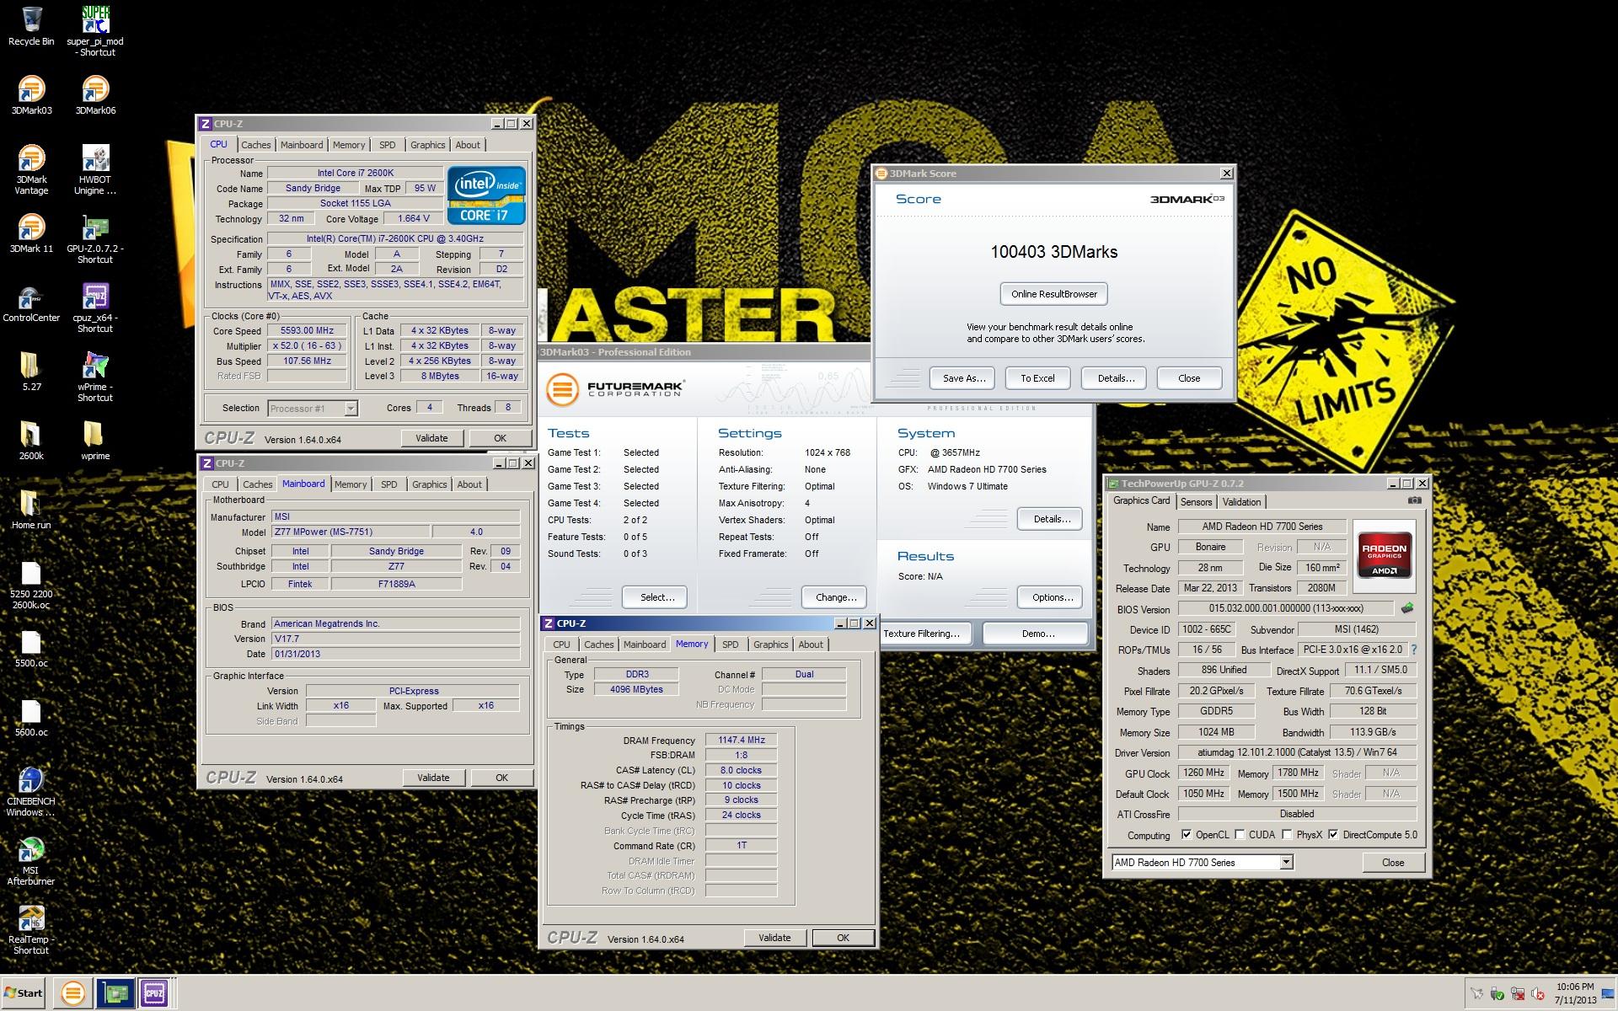Open 3DMark06 desktop shortcut
The image size is (1618, 1011).
(x=95, y=95)
